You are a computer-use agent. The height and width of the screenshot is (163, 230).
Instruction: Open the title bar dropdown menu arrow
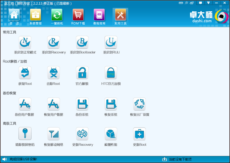click(208, 3)
